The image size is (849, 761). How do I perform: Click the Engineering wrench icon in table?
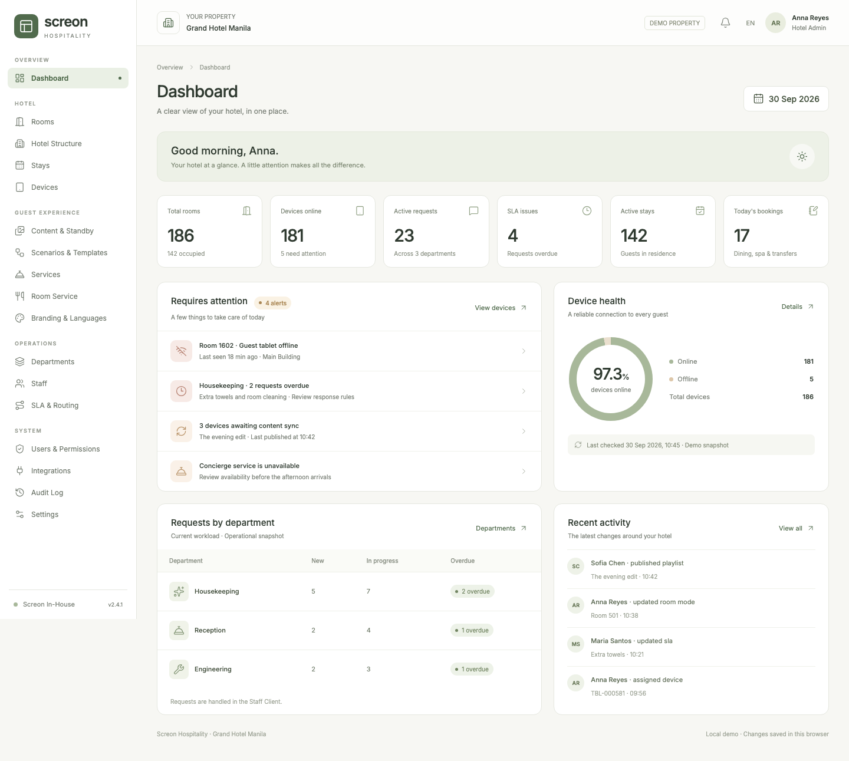click(179, 669)
